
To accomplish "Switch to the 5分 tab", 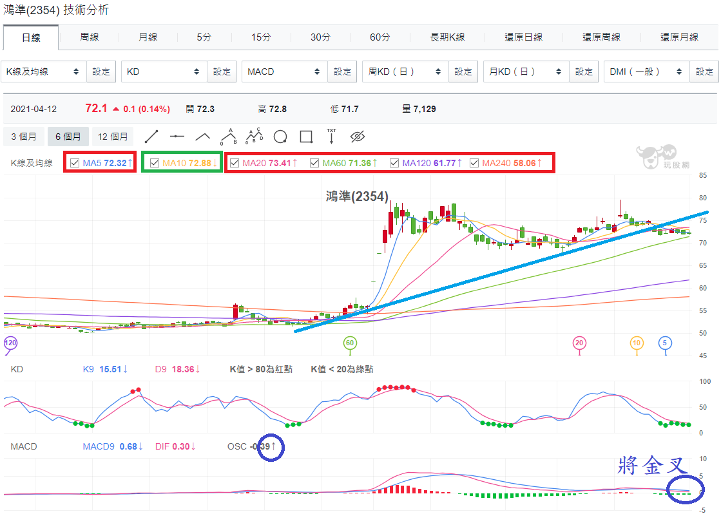I will coord(204,37).
